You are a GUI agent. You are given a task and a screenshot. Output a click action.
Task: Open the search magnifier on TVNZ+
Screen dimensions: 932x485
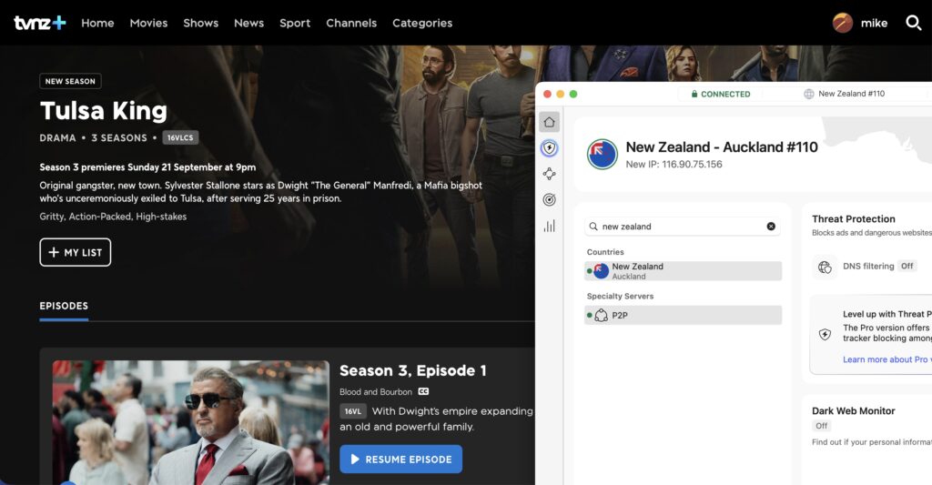coord(914,23)
